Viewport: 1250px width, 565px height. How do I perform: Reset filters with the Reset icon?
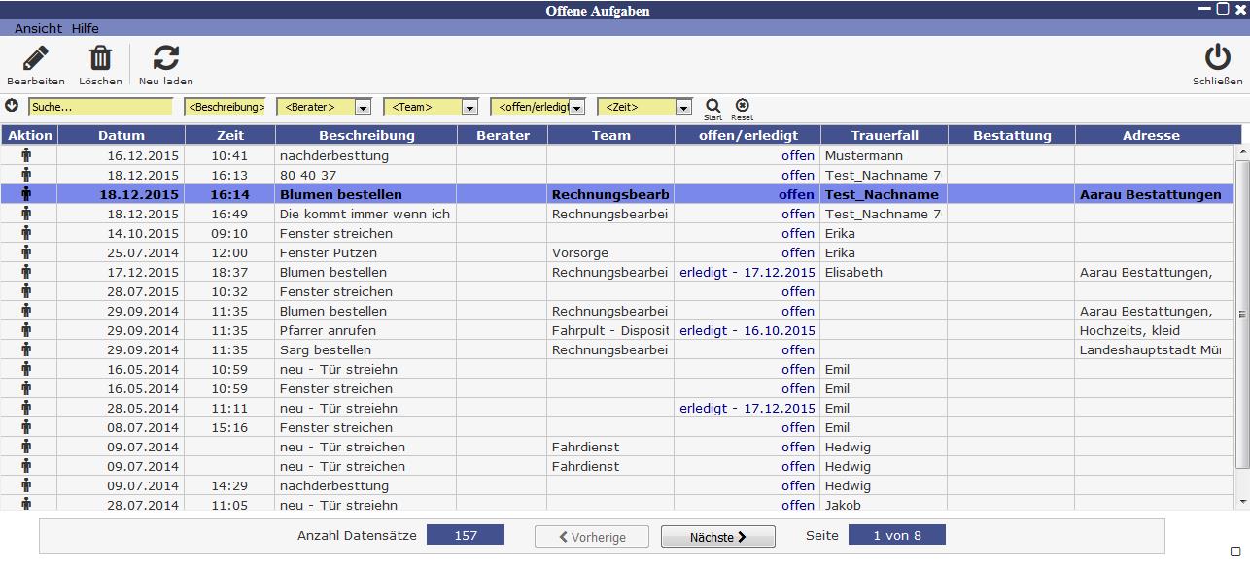742,106
